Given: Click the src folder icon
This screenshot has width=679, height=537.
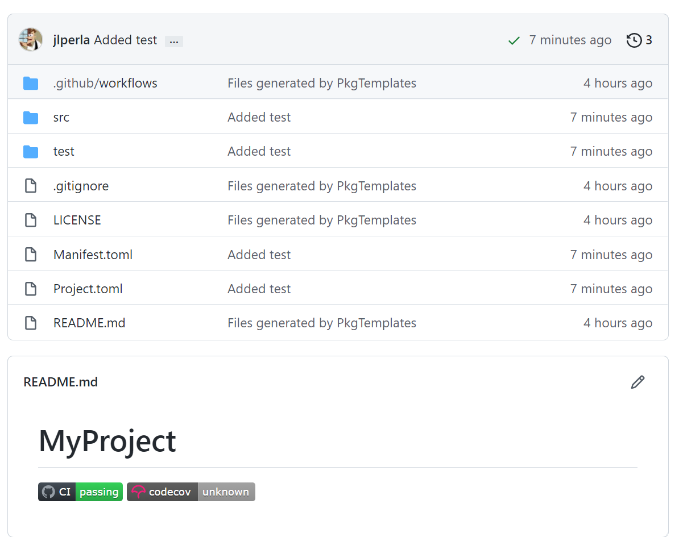Looking at the screenshot, I should coord(31,118).
